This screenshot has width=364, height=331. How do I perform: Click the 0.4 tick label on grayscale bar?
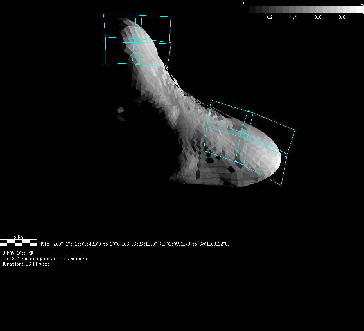pos(293,18)
